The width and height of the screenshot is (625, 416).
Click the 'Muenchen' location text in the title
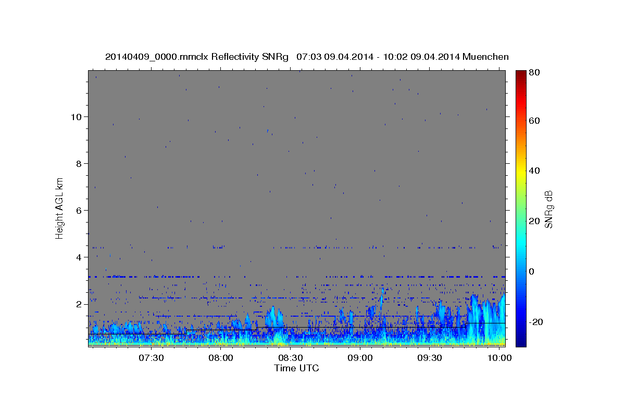(485, 57)
